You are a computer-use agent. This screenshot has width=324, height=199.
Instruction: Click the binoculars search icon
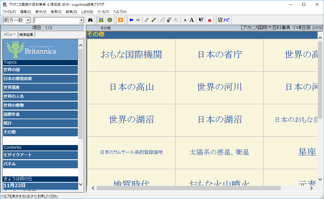click(90, 20)
